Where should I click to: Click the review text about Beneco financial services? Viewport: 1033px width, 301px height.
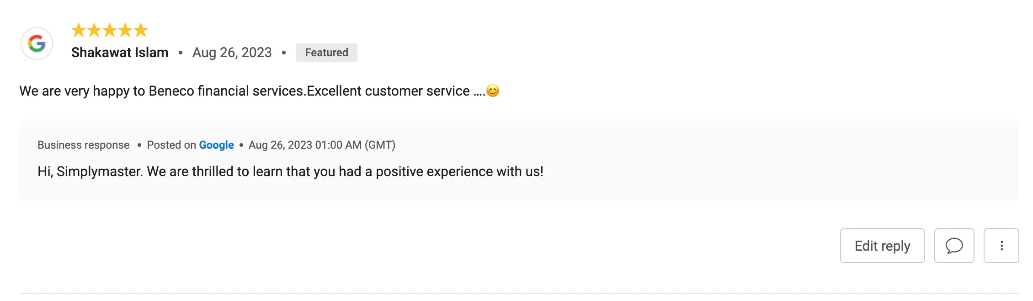252,91
